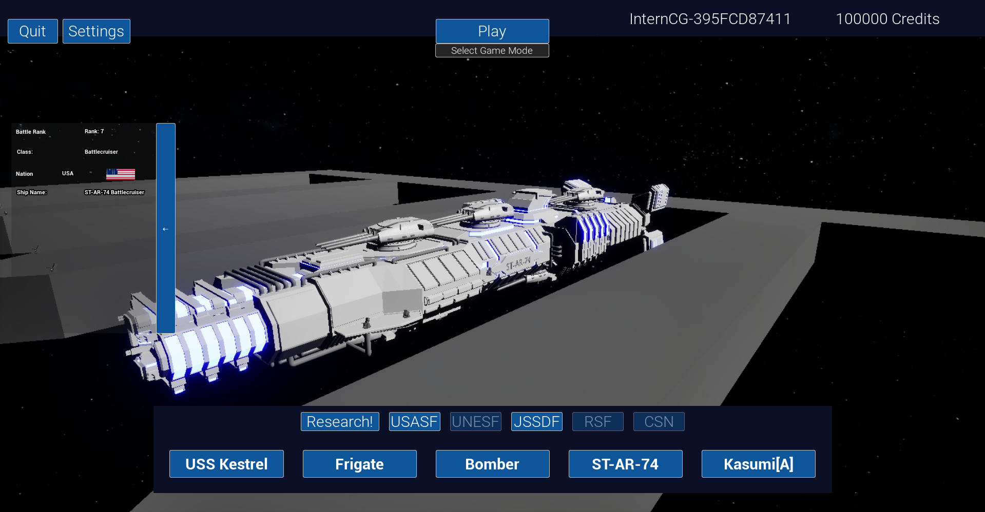
Task: Switch to the RSF faction tab
Action: (x=598, y=422)
